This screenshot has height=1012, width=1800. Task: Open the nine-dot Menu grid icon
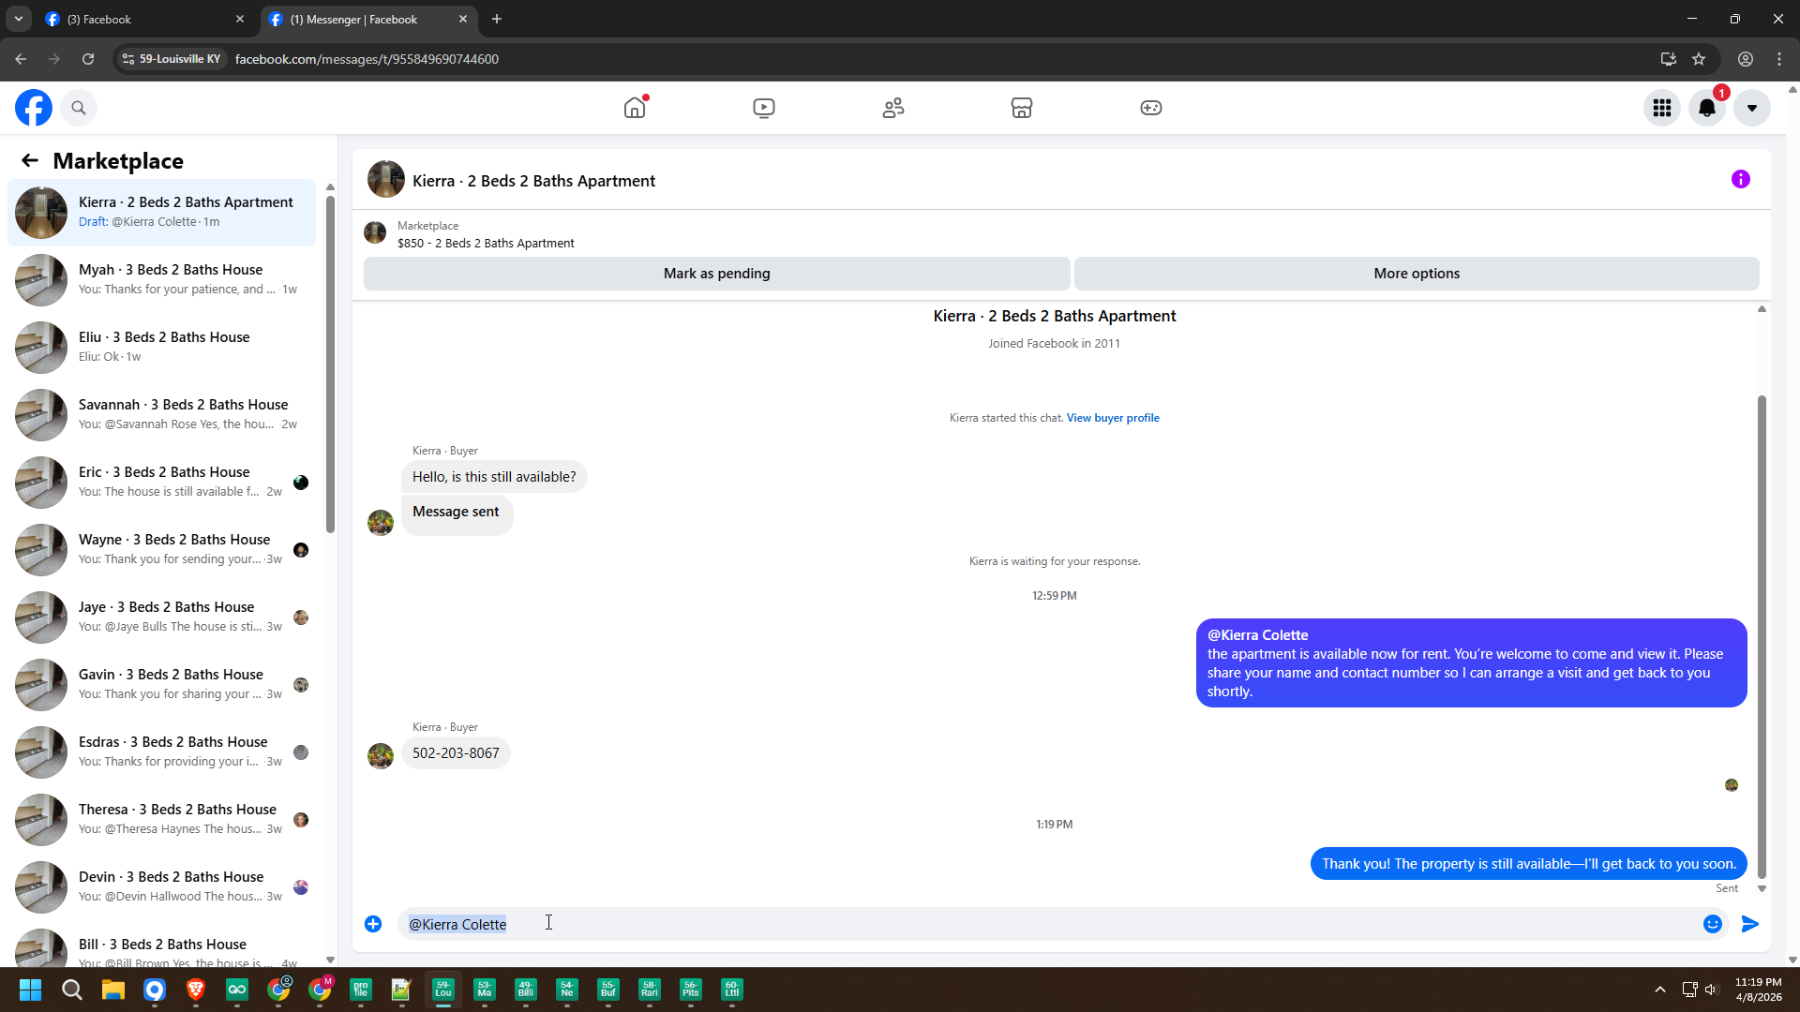pos(1662,108)
